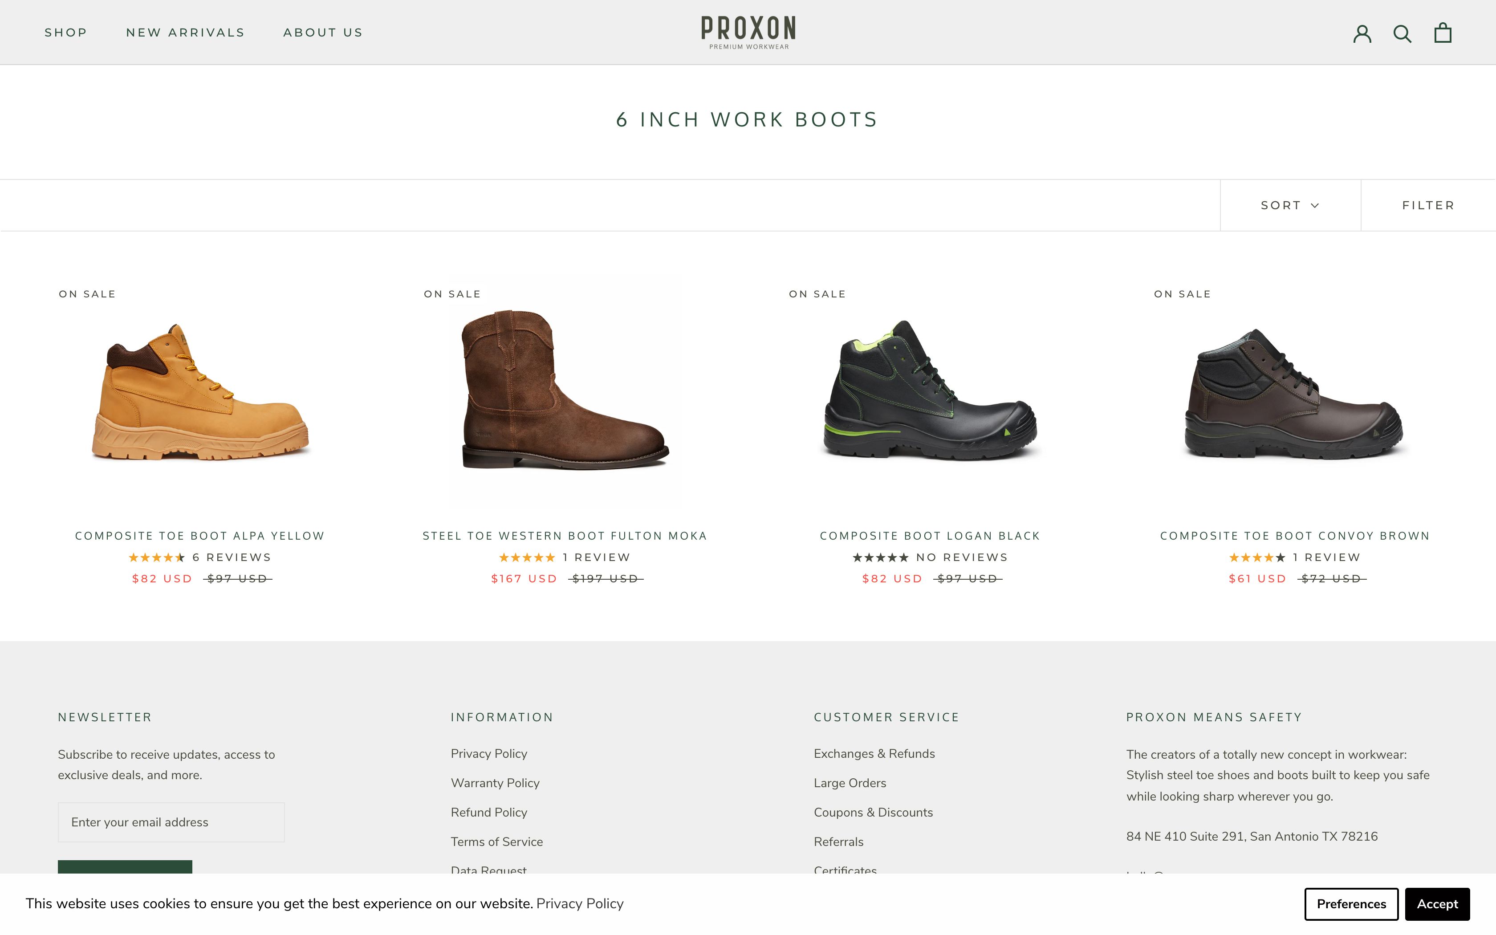Click the PROXON logo
Viewport: 1496px width, 935px height.
(x=748, y=31)
